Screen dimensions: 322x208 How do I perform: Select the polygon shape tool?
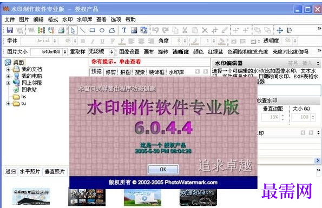pos(112,30)
